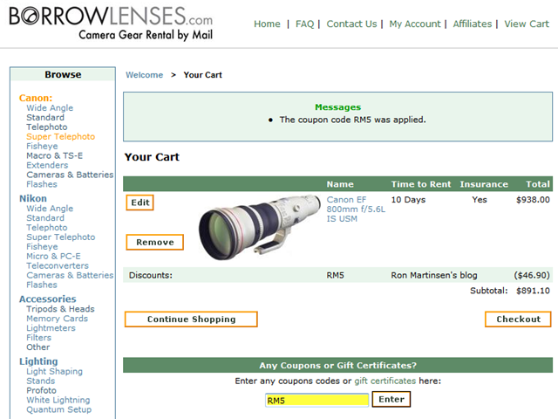Browse Nikon Super Telephoto lenses
The image size is (558, 419).
tap(60, 237)
